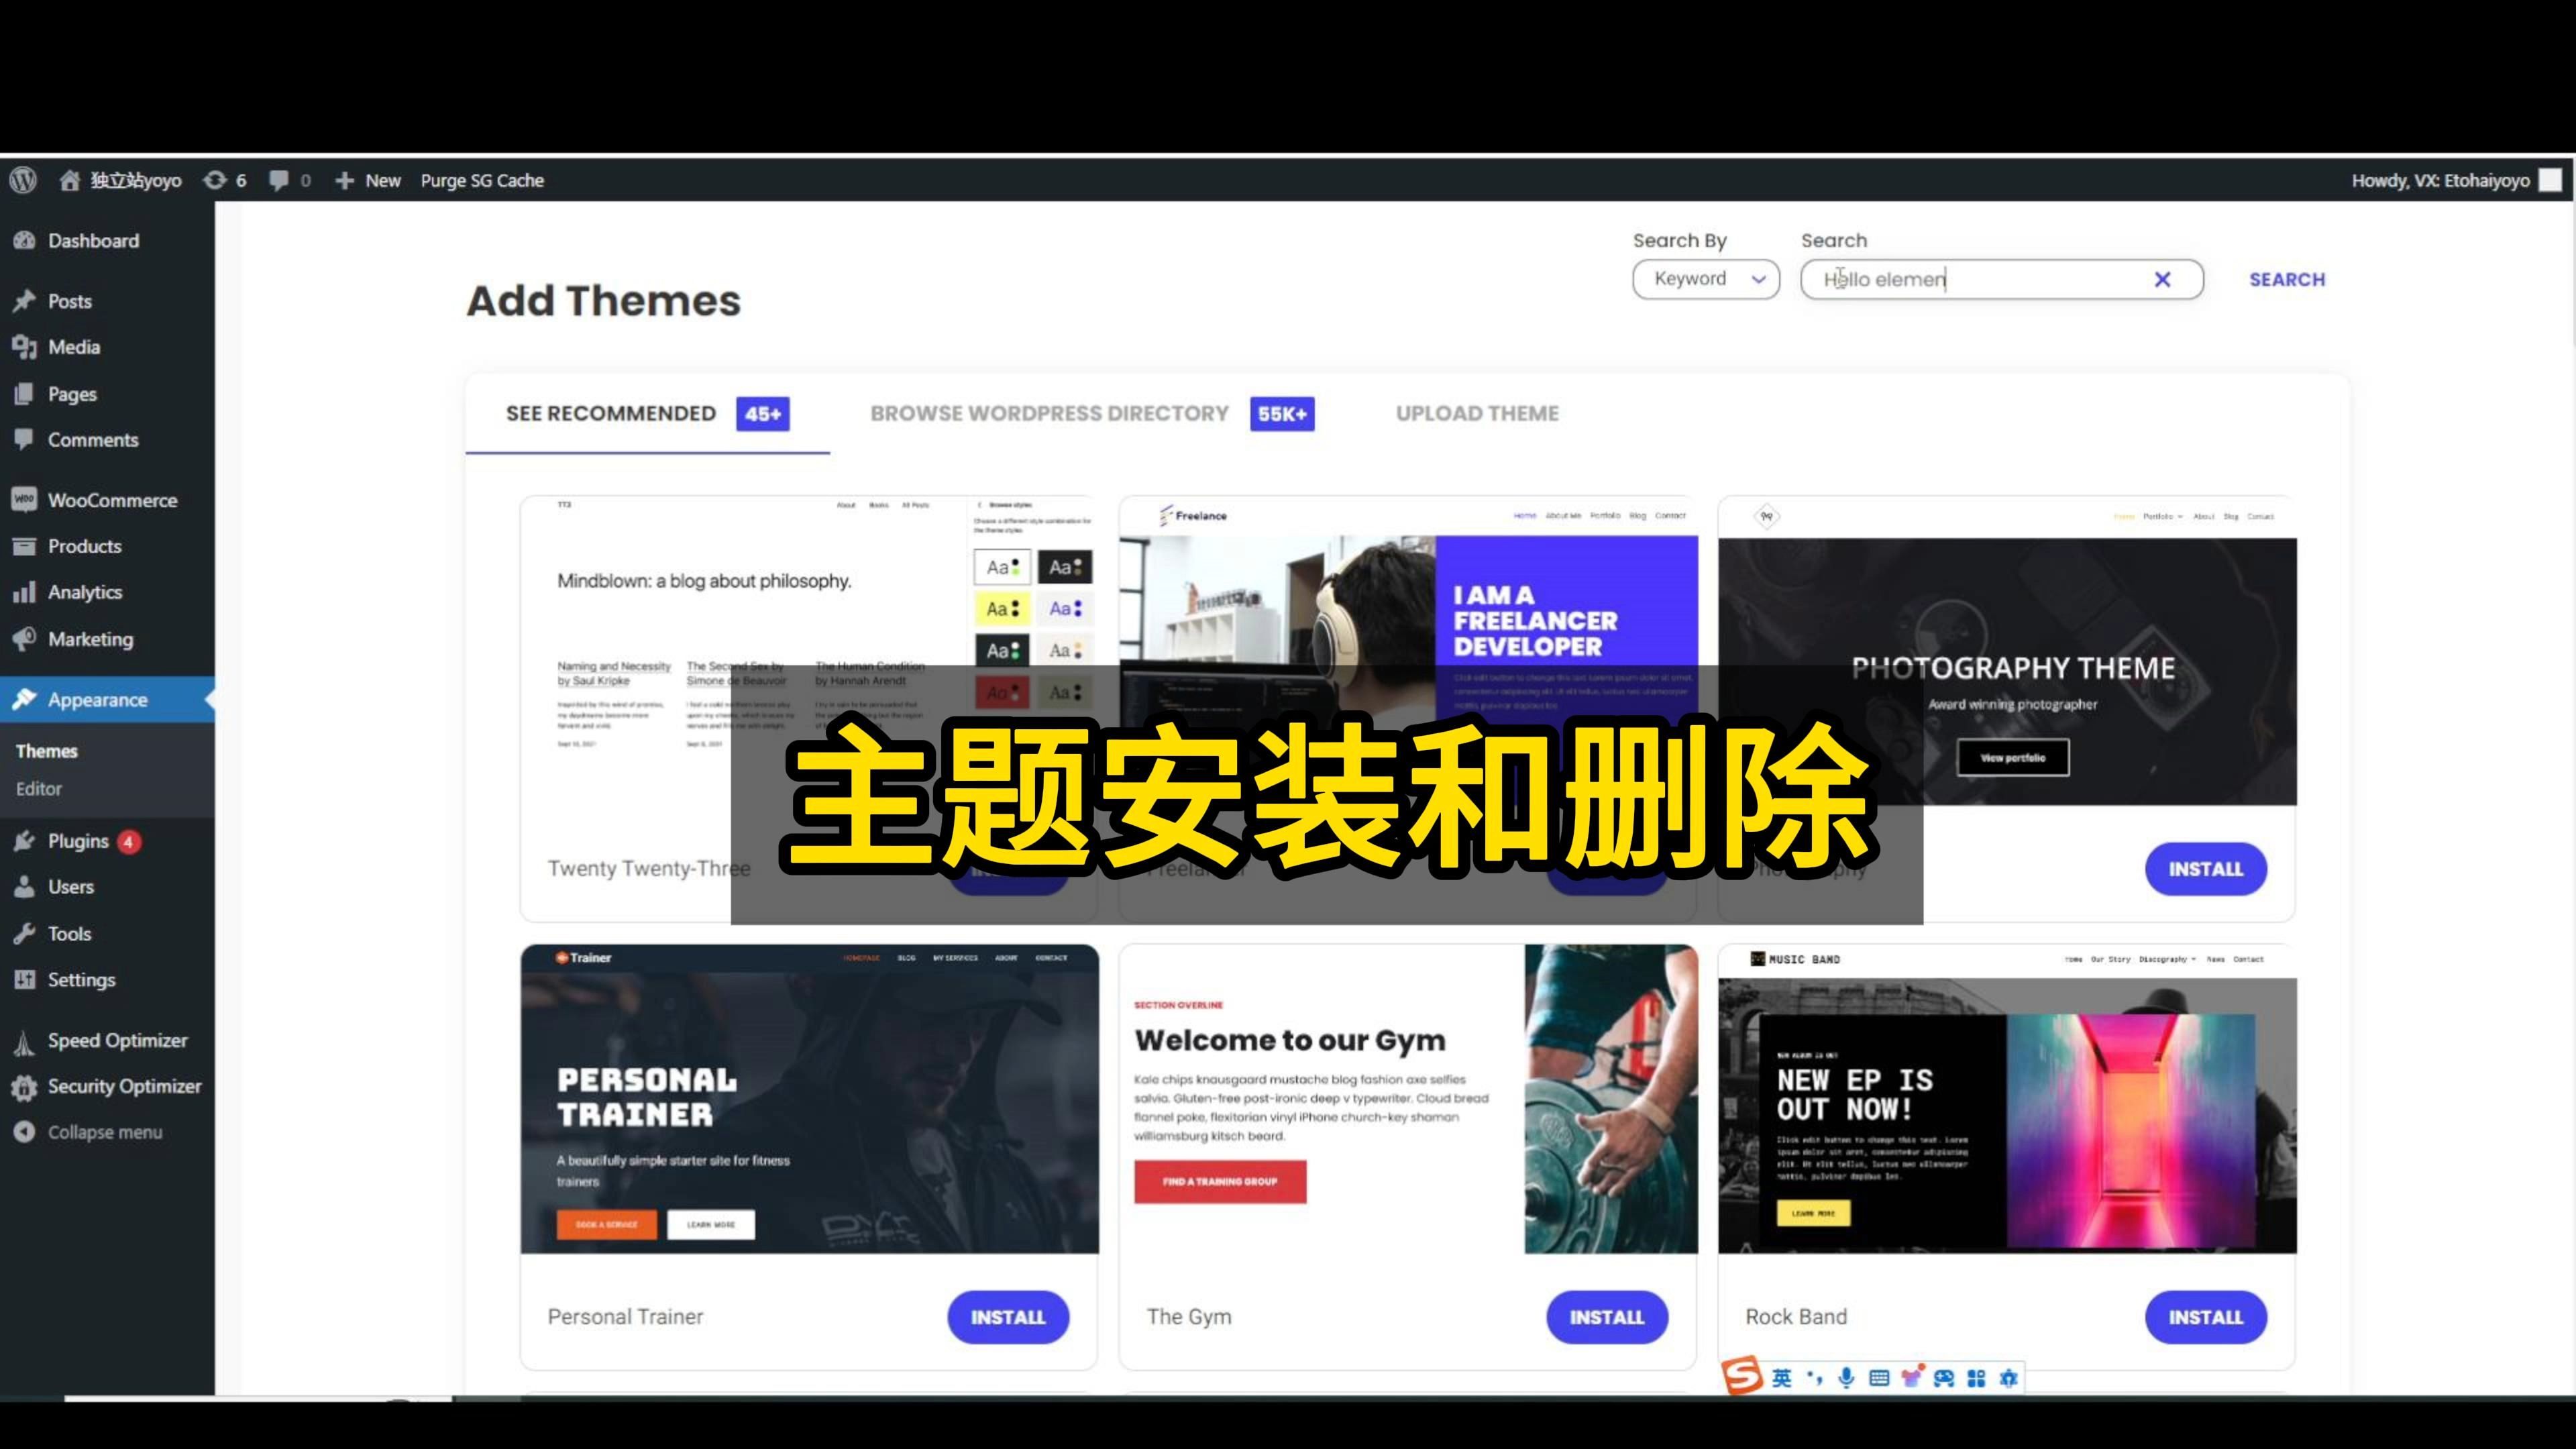This screenshot has width=2576, height=1449.
Task: Select the Rock Band theme thumbnail
Action: (2006, 1097)
